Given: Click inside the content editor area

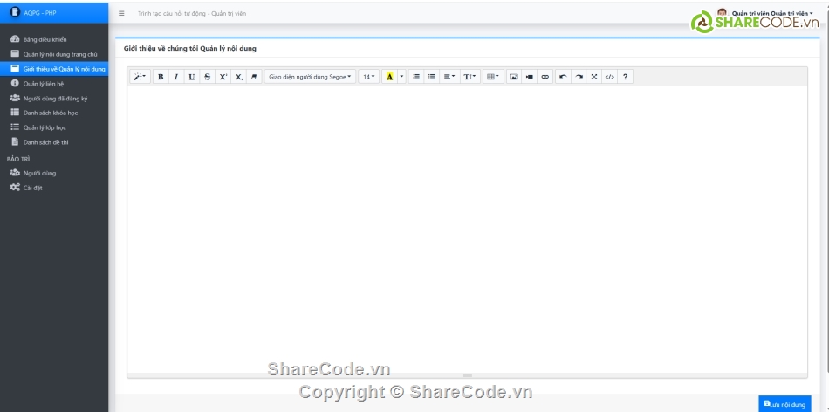Looking at the screenshot, I should coord(467,227).
